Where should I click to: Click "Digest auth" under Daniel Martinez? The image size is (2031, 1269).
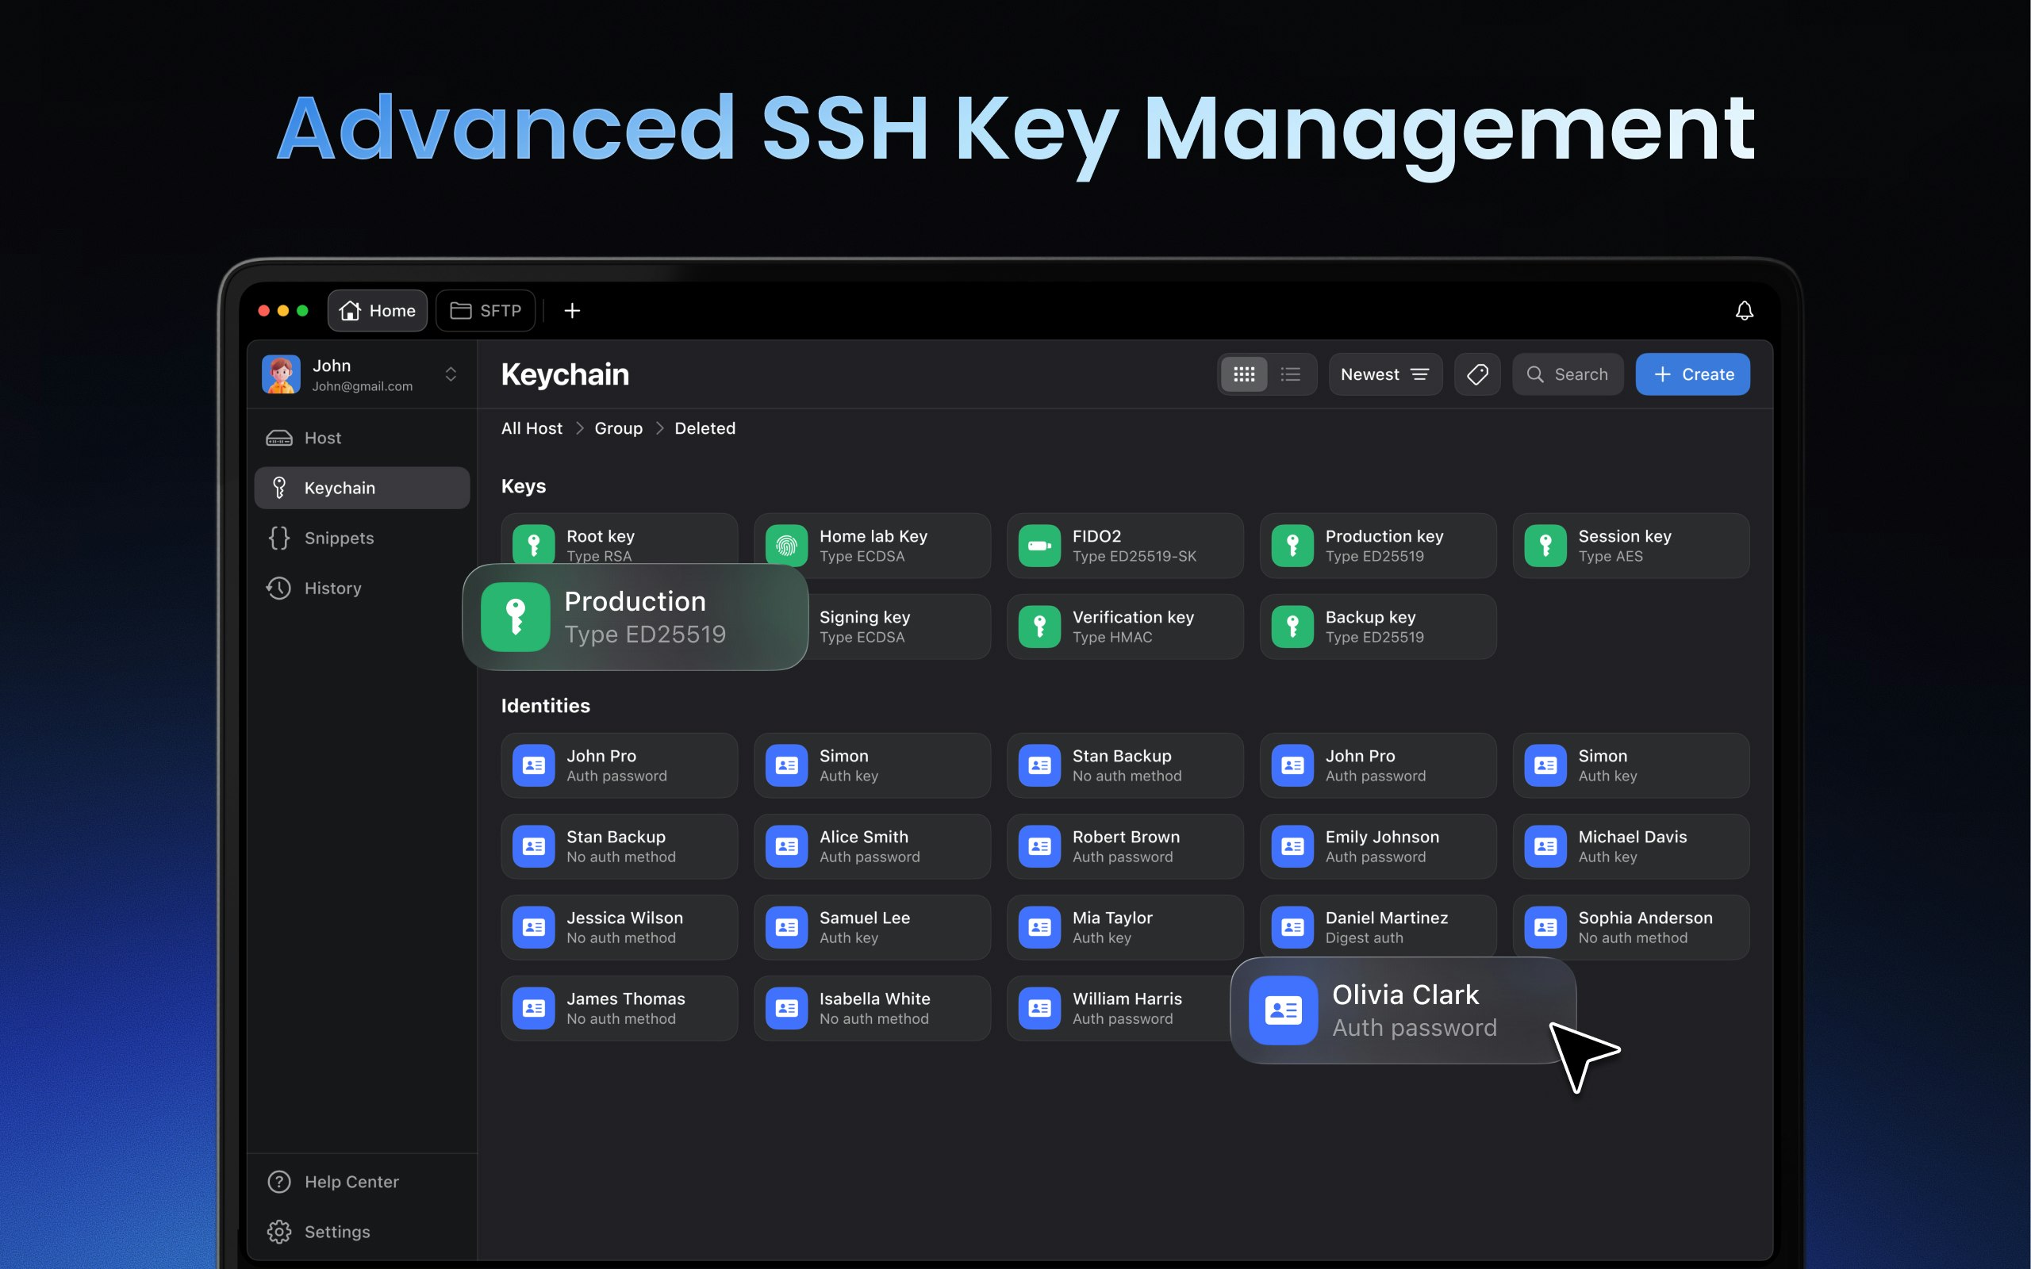[x=1364, y=938]
